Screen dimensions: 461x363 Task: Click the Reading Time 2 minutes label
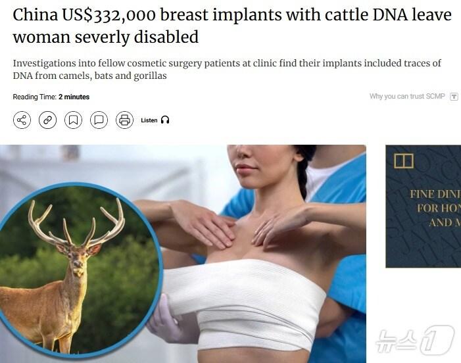tap(51, 97)
